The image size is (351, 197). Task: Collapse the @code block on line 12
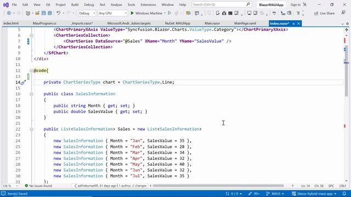[x=31, y=71]
